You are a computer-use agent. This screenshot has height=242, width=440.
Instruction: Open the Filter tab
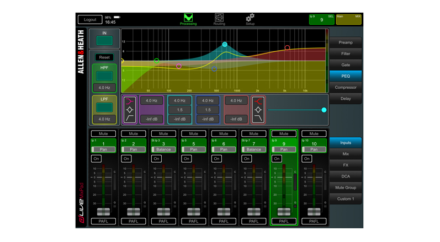click(x=346, y=53)
